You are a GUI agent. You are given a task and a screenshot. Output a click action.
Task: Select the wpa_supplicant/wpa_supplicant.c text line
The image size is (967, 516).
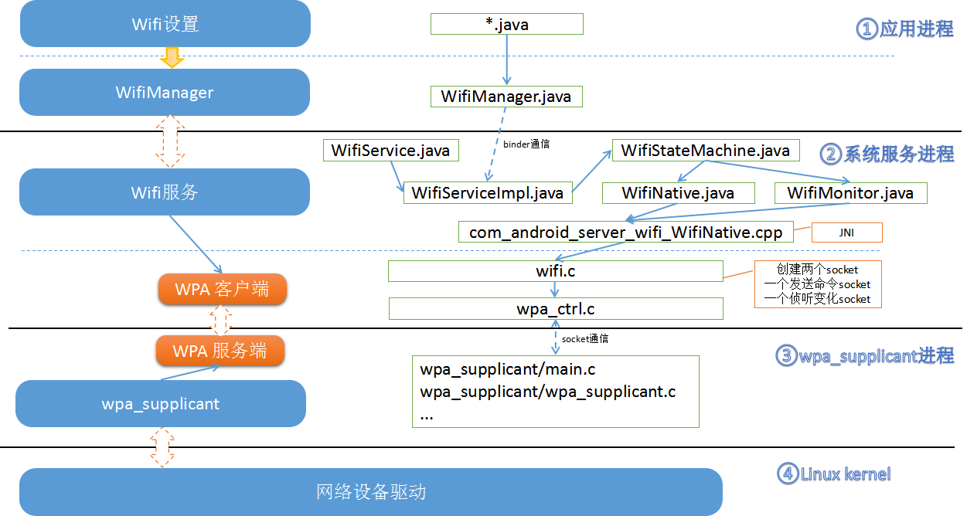(548, 392)
